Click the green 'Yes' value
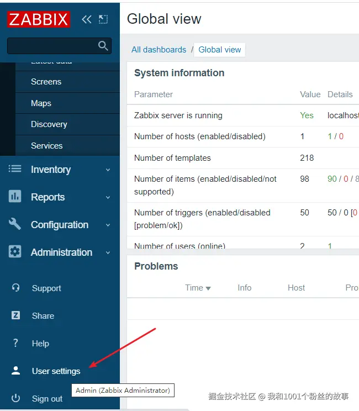The height and width of the screenshot is (411, 359). click(x=307, y=115)
